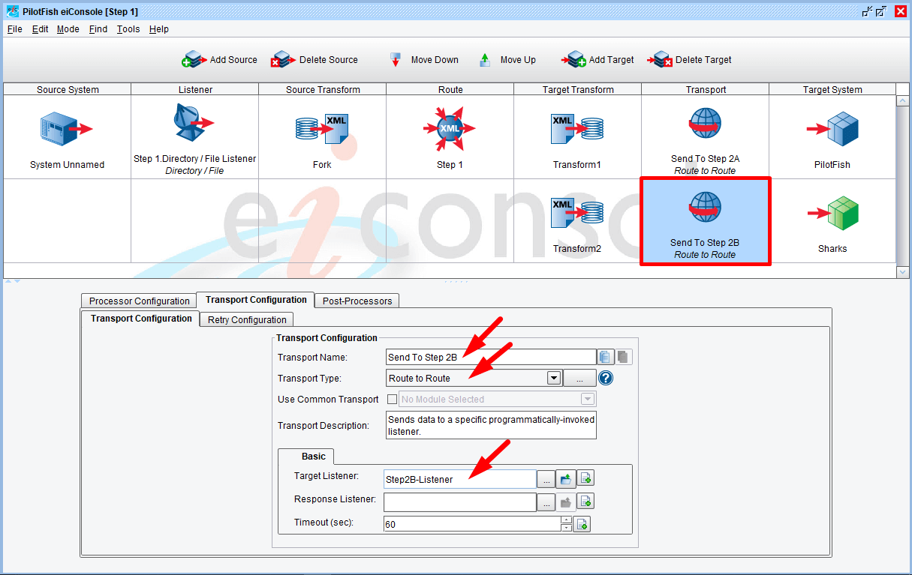Screen dimensions: 912x575
Task: Click the Source Transform column header
Action: click(323, 89)
